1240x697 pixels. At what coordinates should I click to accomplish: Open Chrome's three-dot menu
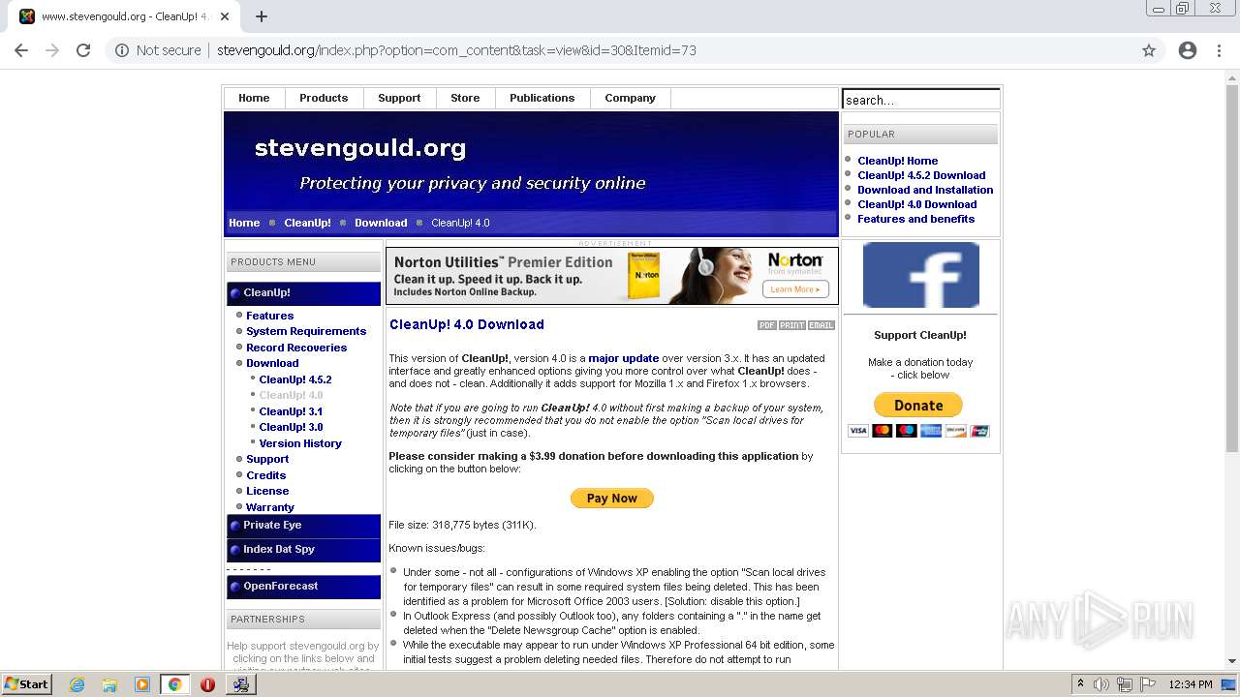[x=1219, y=50]
